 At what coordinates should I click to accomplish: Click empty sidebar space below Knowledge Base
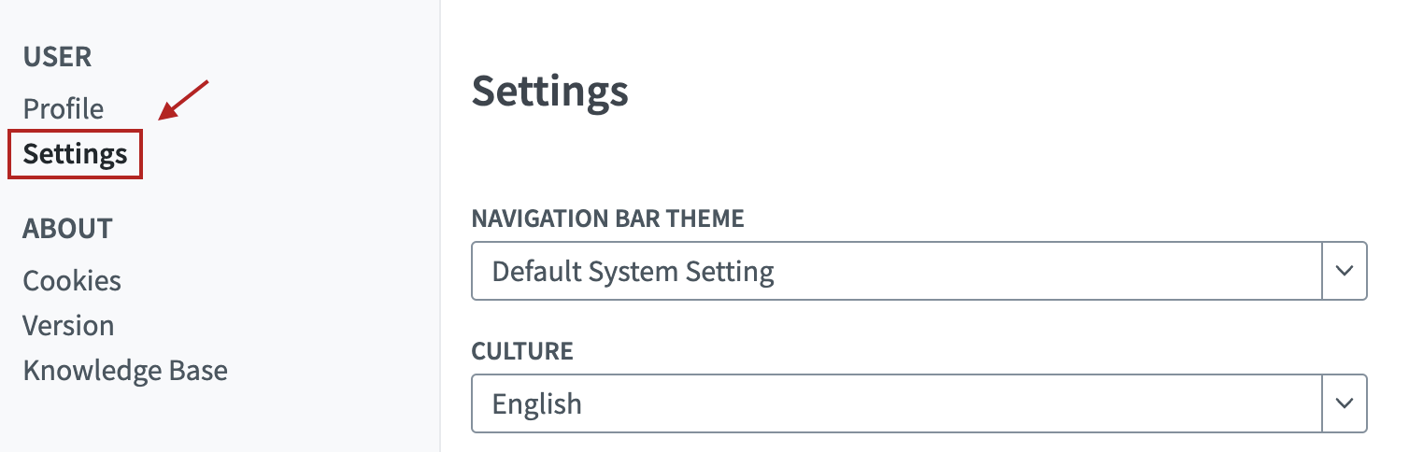(x=187, y=420)
